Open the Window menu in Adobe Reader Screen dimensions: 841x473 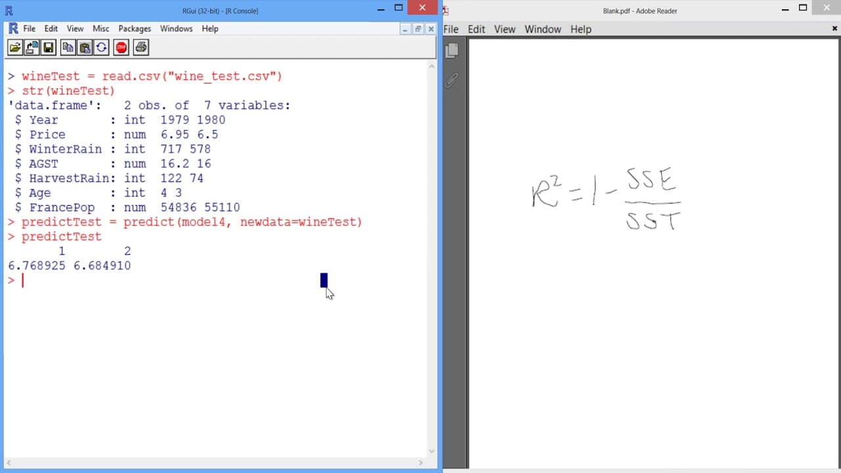click(x=543, y=29)
